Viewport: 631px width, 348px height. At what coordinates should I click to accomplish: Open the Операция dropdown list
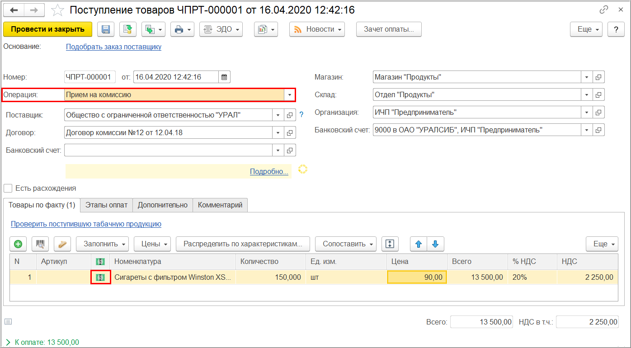point(289,95)
